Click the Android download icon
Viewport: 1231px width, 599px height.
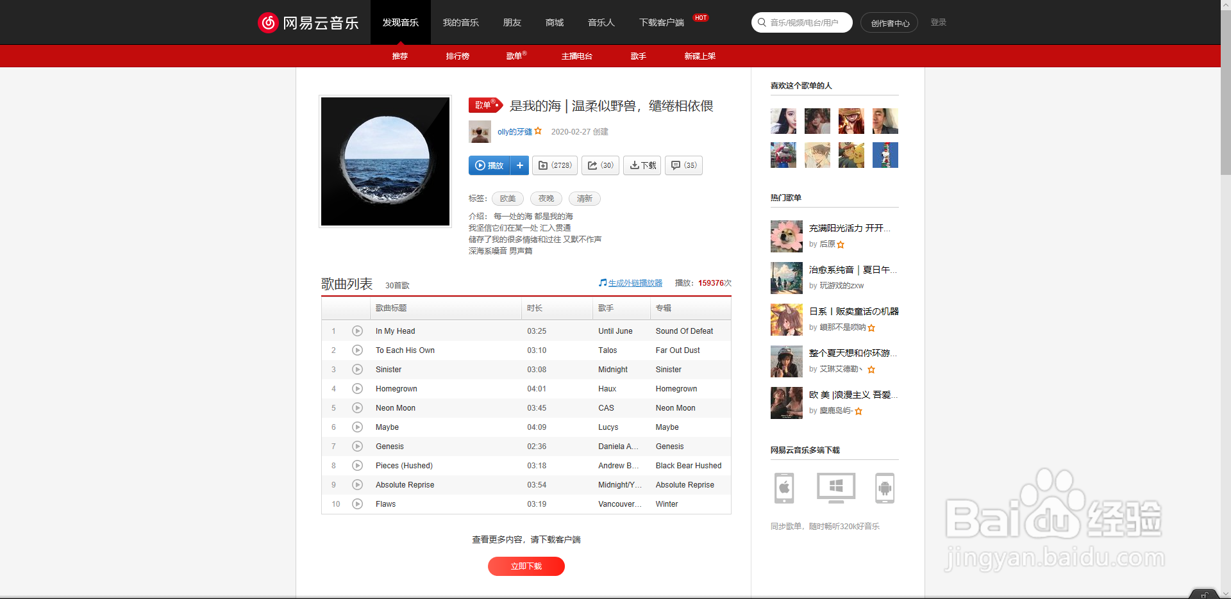tap(885, 488)
